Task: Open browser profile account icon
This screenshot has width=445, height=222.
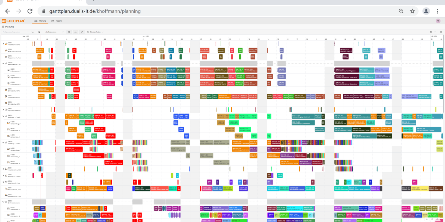Action: pyautogui.click(x=426, y=11)
